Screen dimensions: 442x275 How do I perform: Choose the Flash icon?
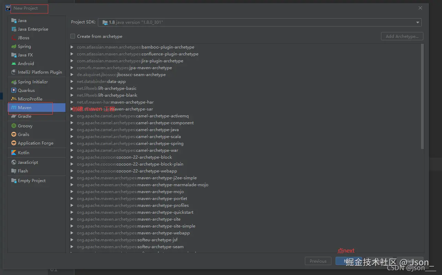(x=14, y=171)
